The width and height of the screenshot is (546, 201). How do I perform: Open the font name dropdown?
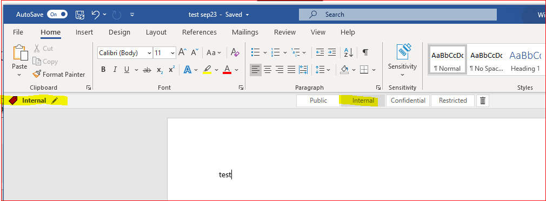[x=149, y=53]
